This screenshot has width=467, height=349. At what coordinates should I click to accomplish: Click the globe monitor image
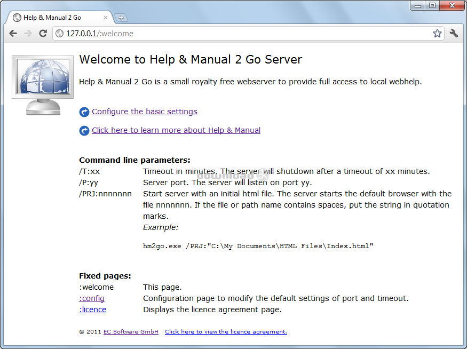click(43, 85)
